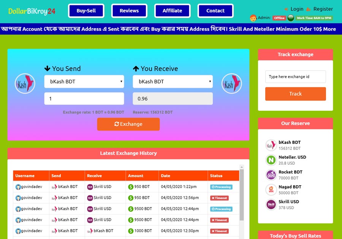Click the Register link

[x=323, y=9]
